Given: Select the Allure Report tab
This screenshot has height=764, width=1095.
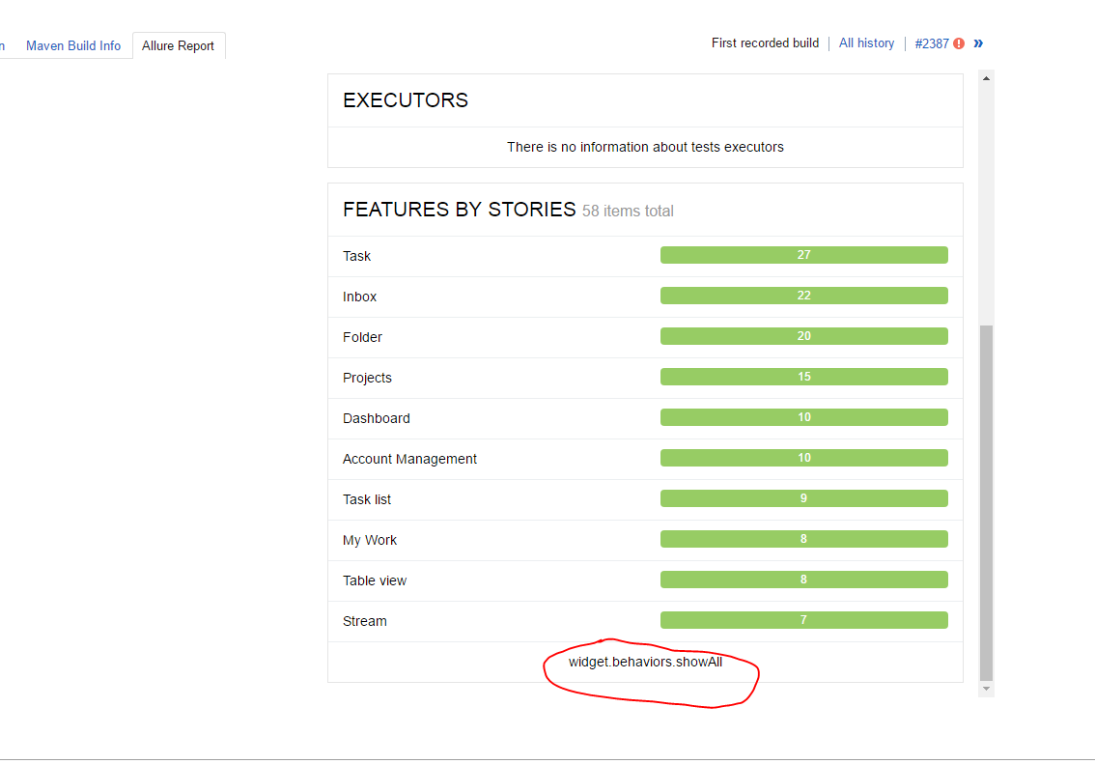Looking at the screenshot, I should tap(178, 45).
